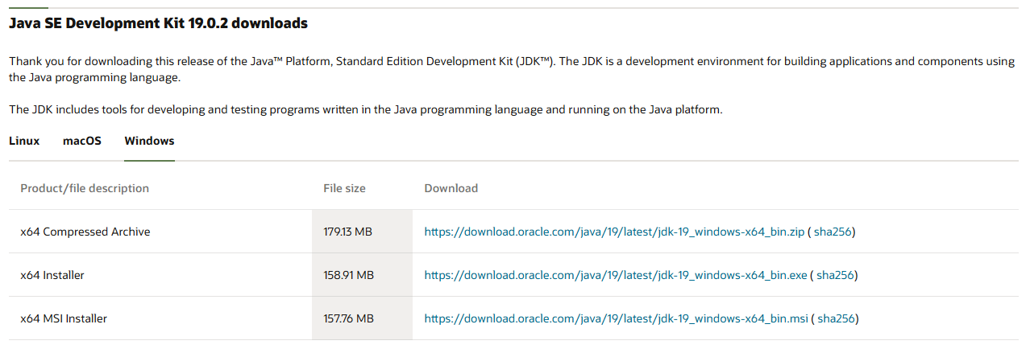Download the jdk-19 windows x64 zip archive
Screen dimensions: 1030x353
click(614, 232)
